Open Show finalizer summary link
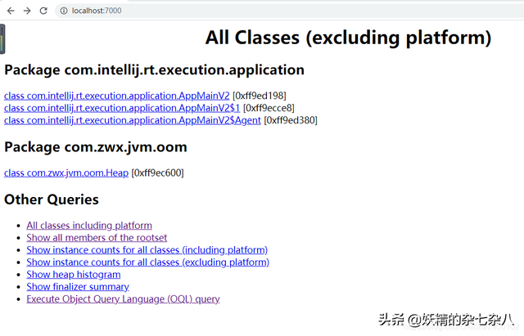Image resolution: width=524 pixels, height=336 pixels. point(78,287)
